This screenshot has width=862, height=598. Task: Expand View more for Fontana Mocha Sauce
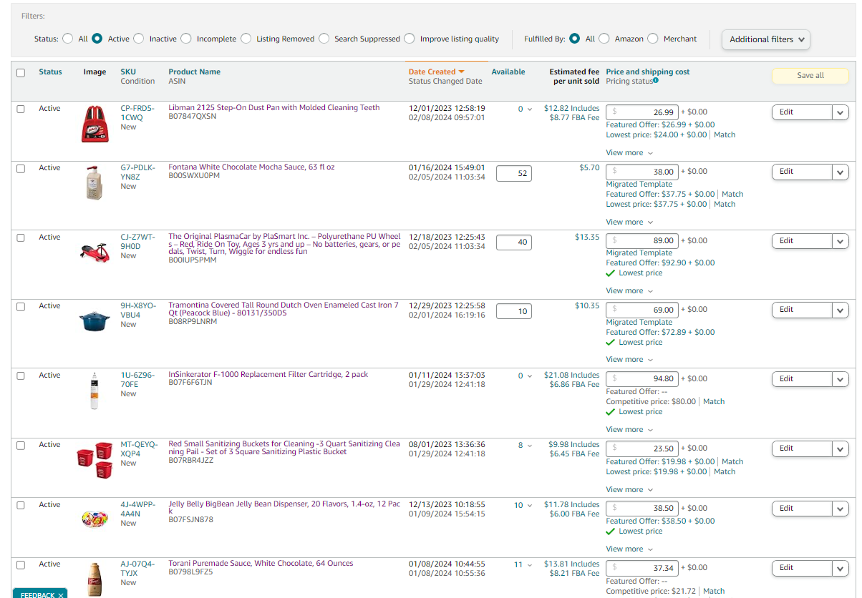coord(629,222)
